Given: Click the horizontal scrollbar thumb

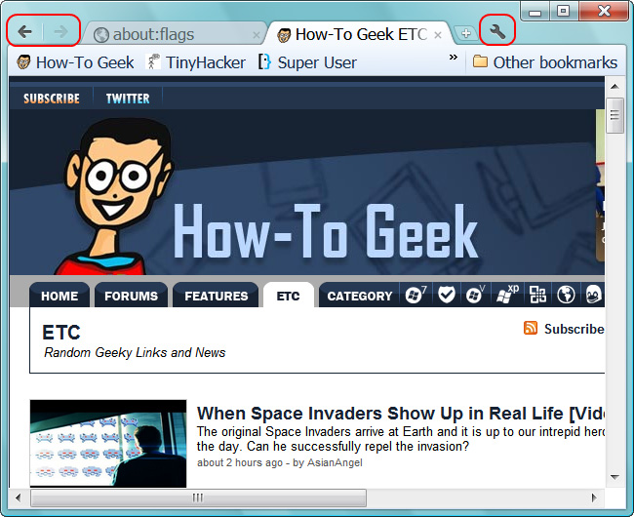Looking at the screenshot, I should (198, 497).
